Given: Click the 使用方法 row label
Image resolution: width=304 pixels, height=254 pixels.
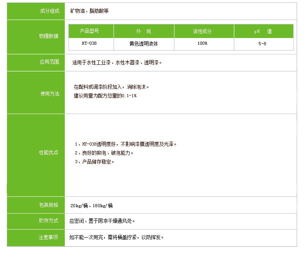Looking at the screenshot, I should (x=49, y=94).
